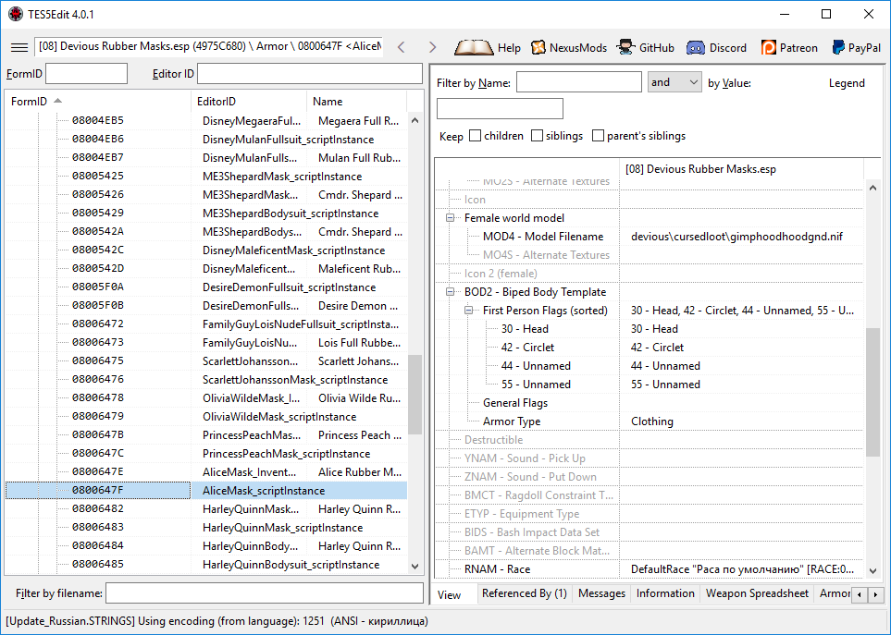
Task: Switch to the Referenced By (1) tab
Action: (x=525, y=593)
